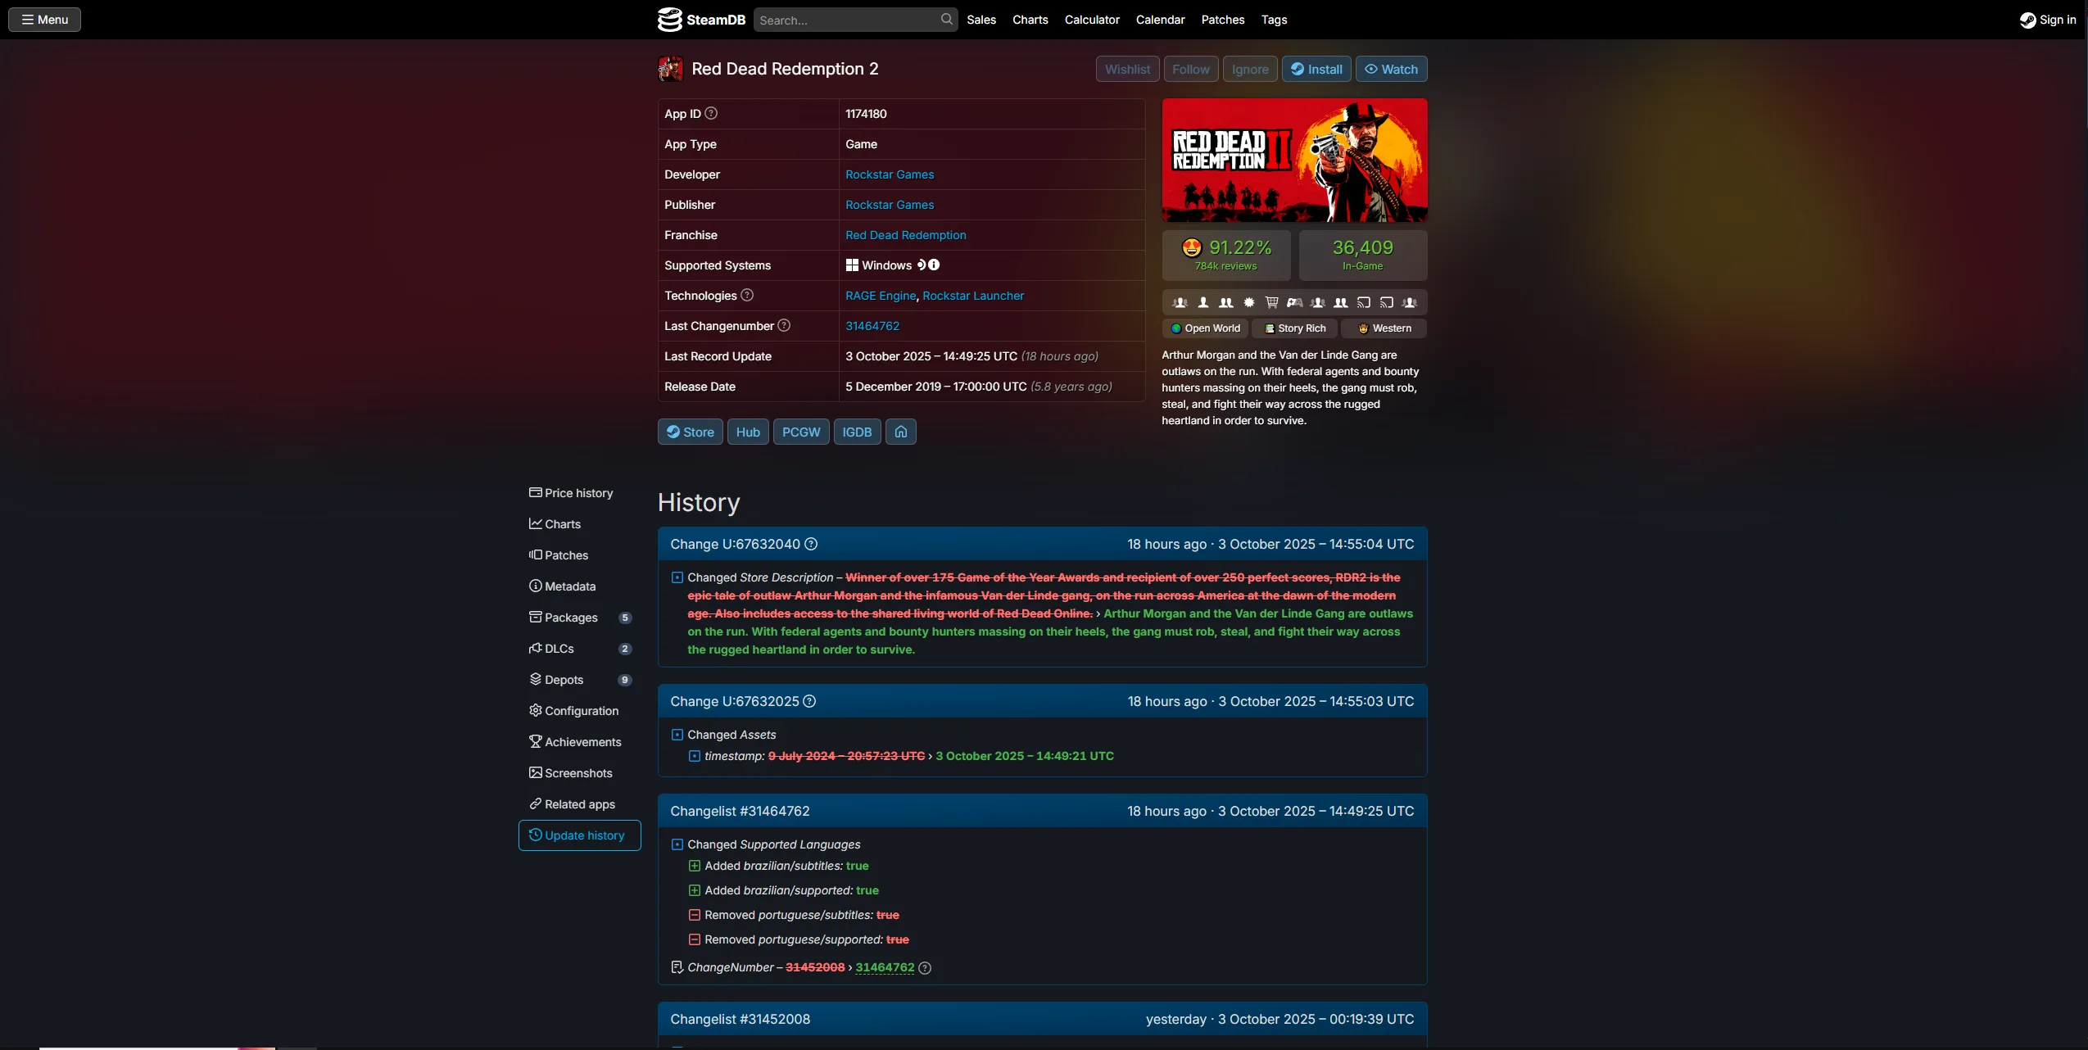Open Screenshots from the sidebar
This screenshot has height=1050, width=2088.
point(577,772)
